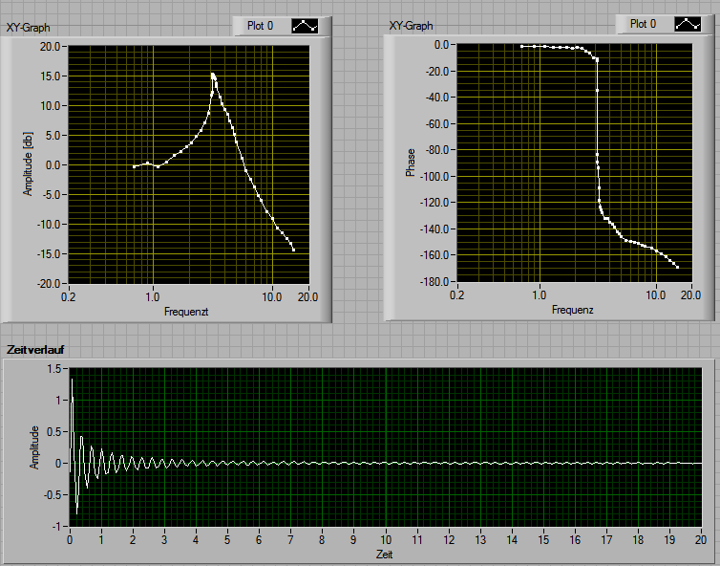Click the 15.0 tick label on amplitude axis

tap(50, 76)
